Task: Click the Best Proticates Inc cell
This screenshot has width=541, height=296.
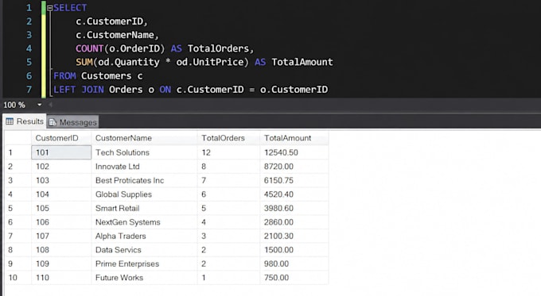Action: [144, 180]
